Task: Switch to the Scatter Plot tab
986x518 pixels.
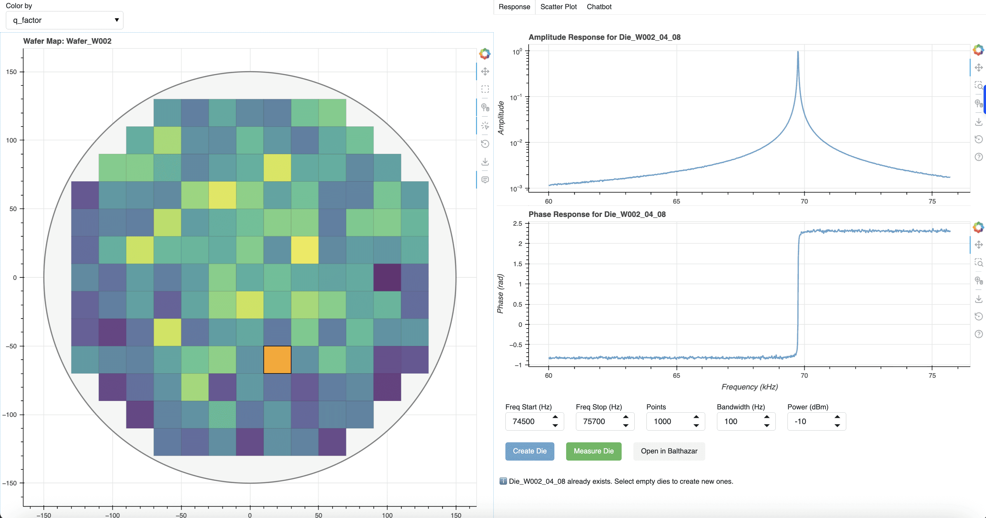Action: point(558,7)
